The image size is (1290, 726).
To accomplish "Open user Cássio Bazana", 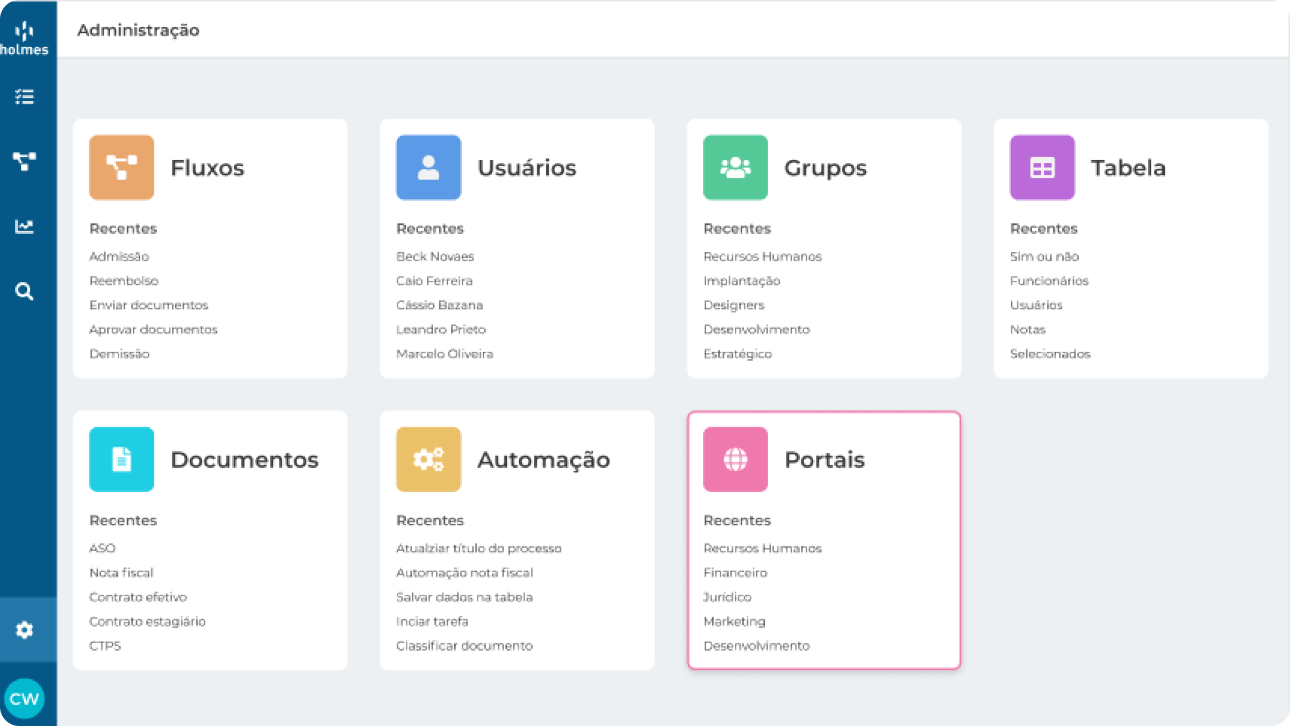I will point(439,305).
